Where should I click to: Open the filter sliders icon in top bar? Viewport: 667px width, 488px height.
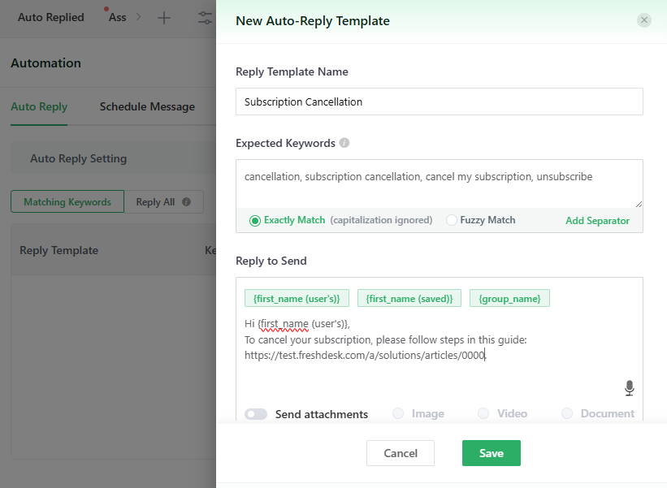[205, 18]
